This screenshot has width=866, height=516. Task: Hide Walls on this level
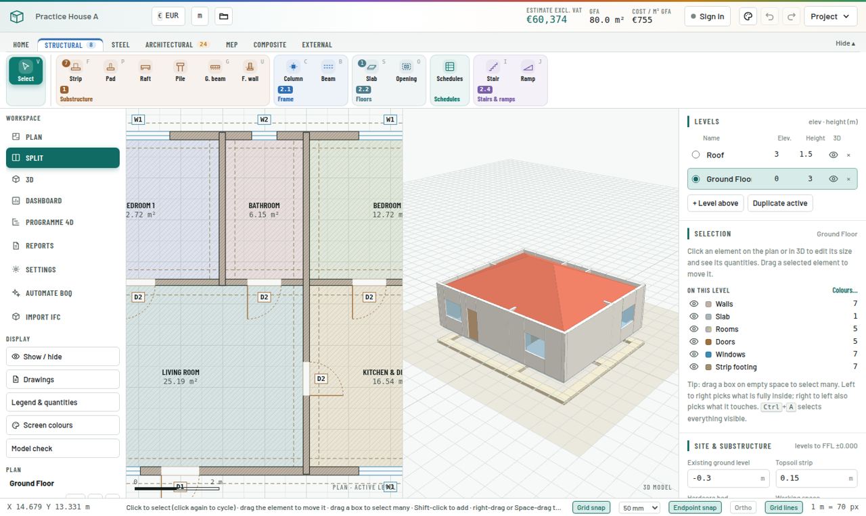(693, 304)
